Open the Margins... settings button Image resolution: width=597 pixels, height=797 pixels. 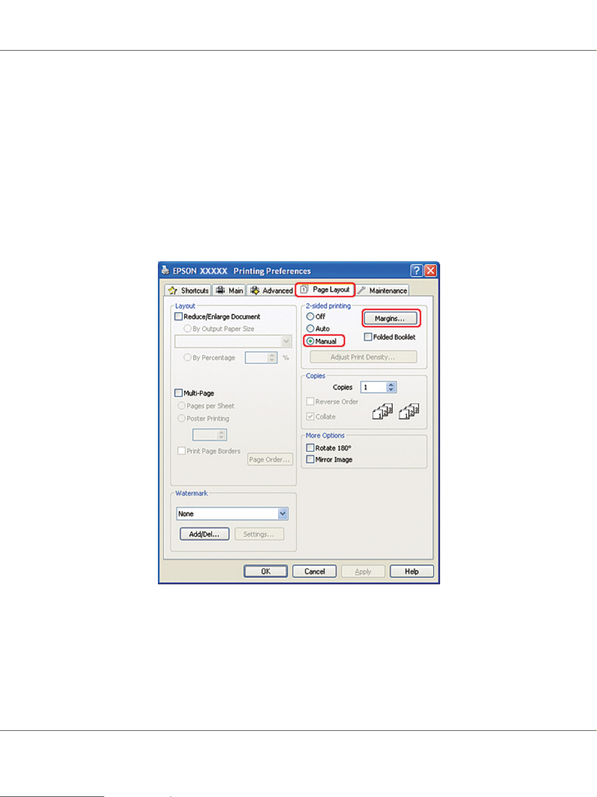click(x=390, y=318)
